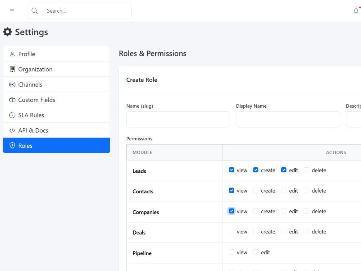
Task: Enable Pipeline view permission
Action: (x=232, y=252)
